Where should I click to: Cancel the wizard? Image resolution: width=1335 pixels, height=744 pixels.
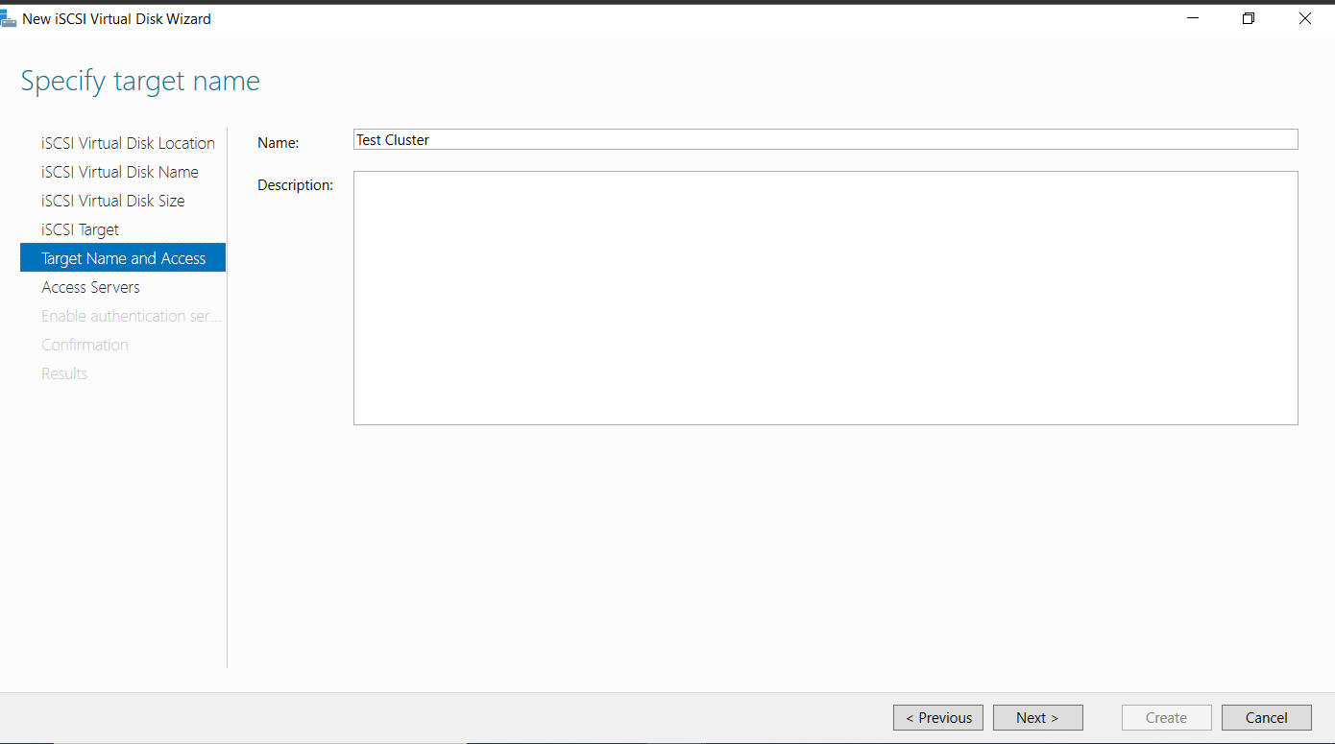point(1267,717)
